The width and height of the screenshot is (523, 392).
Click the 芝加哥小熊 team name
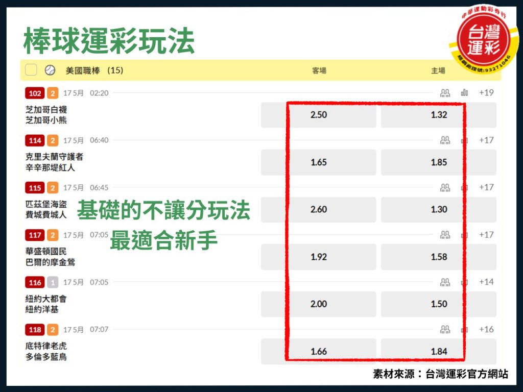pyautogui.click(x=46, y=120)
